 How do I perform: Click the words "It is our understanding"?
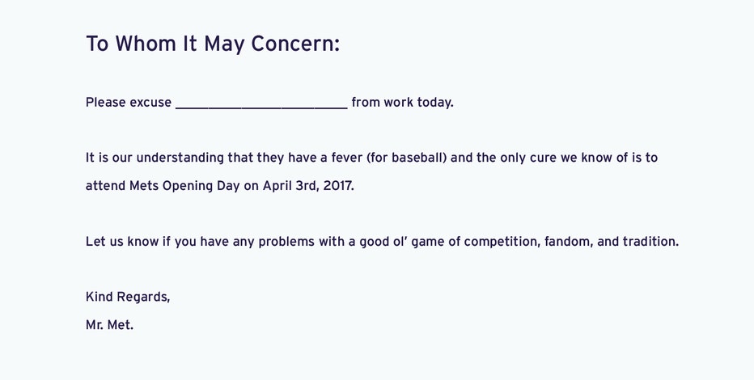pyautogui.click(x=155, y=158)
